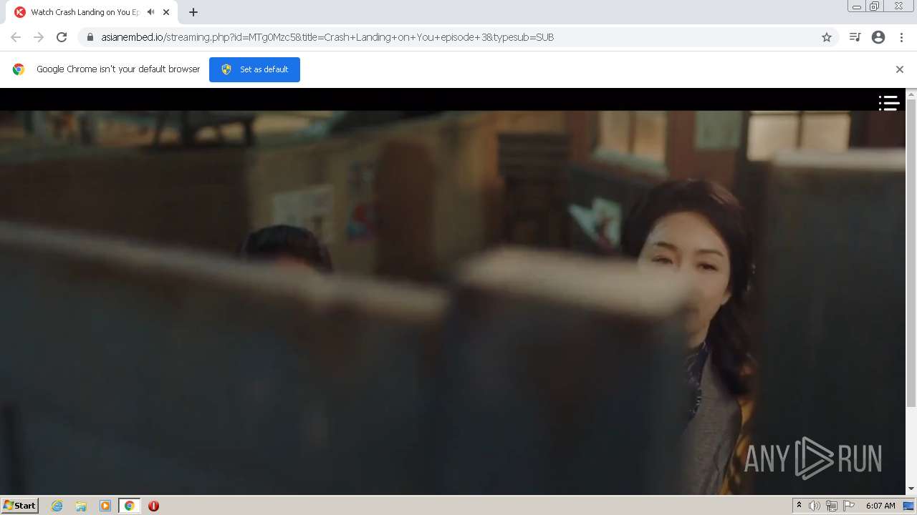Open Windows Media Player taskbar icon
Image resolution: width=917 pixels, height=515 pixels.
tap(105, 506)
